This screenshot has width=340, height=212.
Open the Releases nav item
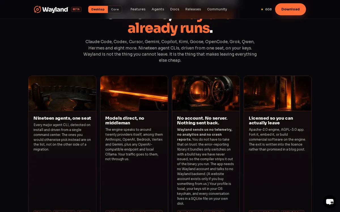pyautogui.click(x=193, y=9)
